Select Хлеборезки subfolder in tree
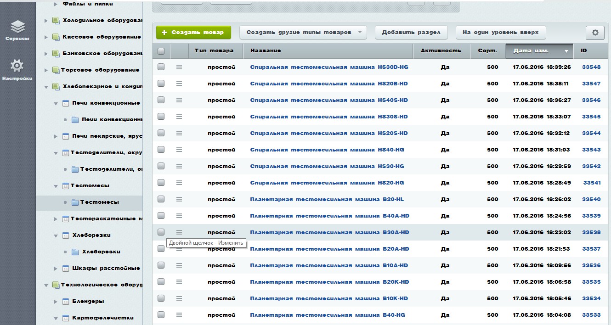 [101, 252]
